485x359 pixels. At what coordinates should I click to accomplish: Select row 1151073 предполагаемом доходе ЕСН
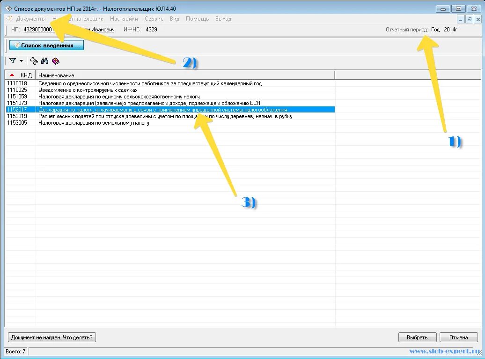(x=170, y=103)
